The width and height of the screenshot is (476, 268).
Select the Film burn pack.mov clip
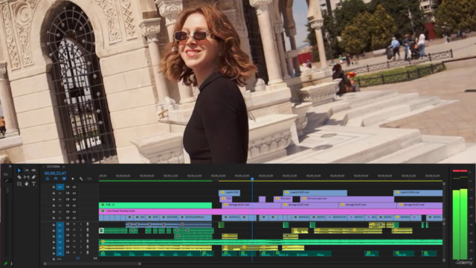(x=347, y=199)
